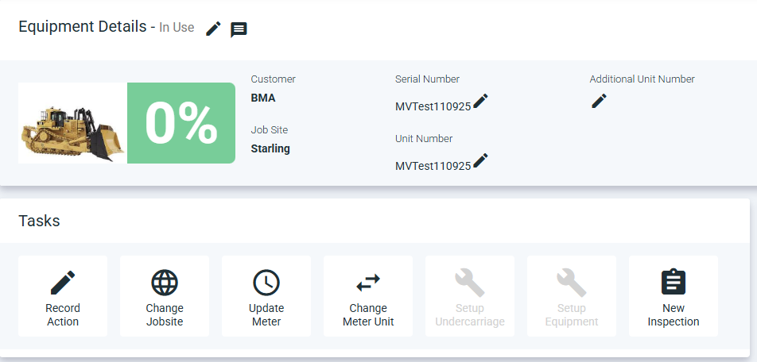Edit the Serial Number with its pencil icon
Image resolution: width=757 pixels, height=362 pixels.
coord(480,101)
